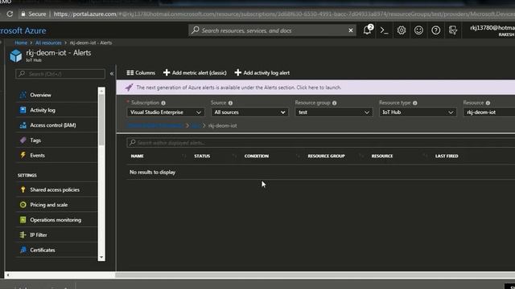Focus the search within displayed alerts box
Screen dimensions: 515x289
pos(321,143)
